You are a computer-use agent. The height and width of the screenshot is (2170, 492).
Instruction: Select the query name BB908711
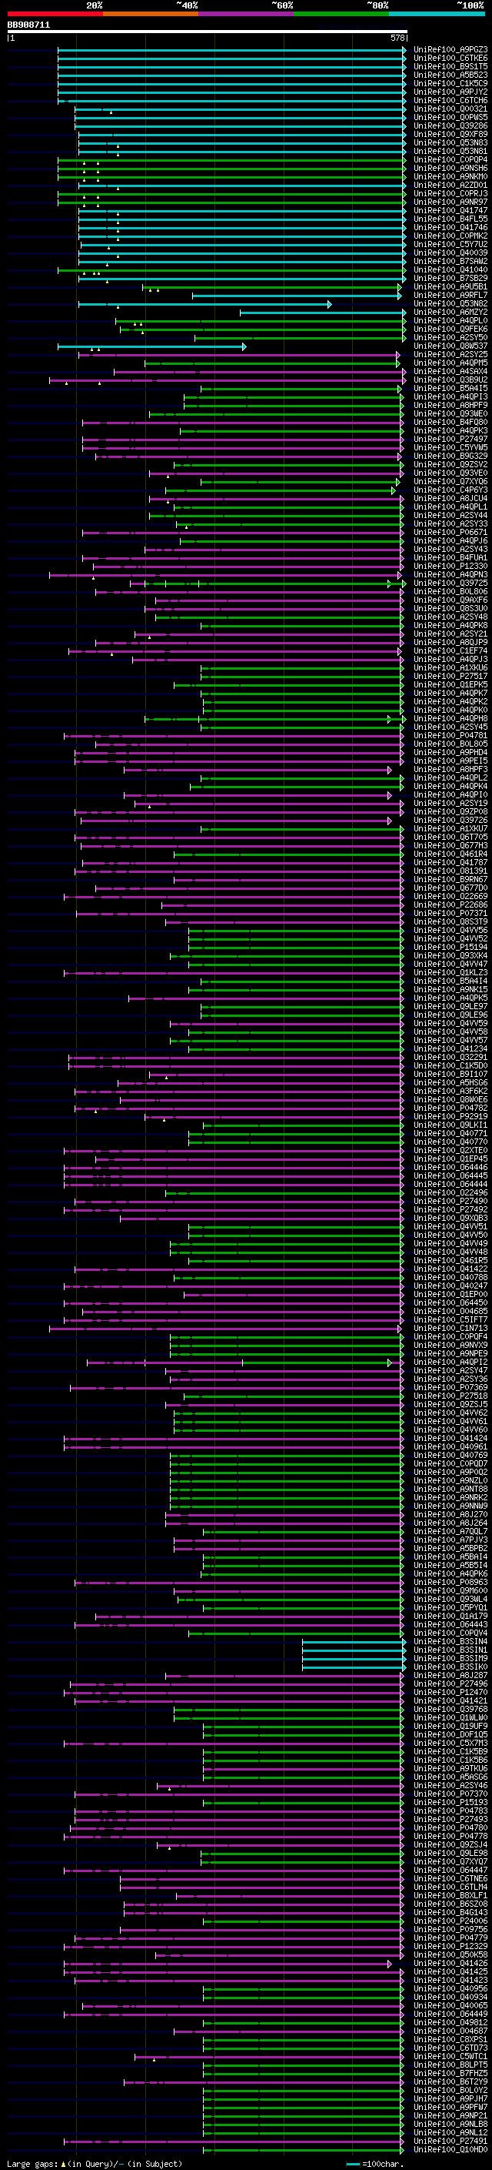pos(28,25)
